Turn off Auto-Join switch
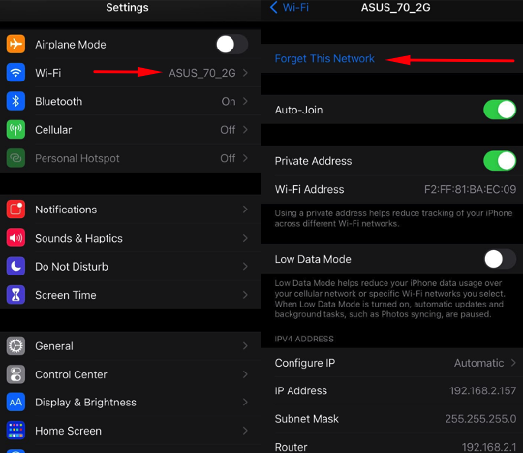This screenshot has height=453, width=523. click(500, 110)
